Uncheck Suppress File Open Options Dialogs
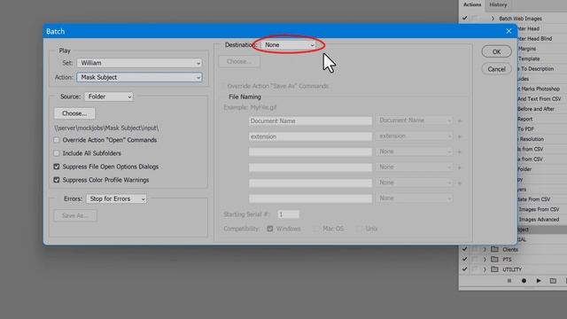 click(57, 167)
